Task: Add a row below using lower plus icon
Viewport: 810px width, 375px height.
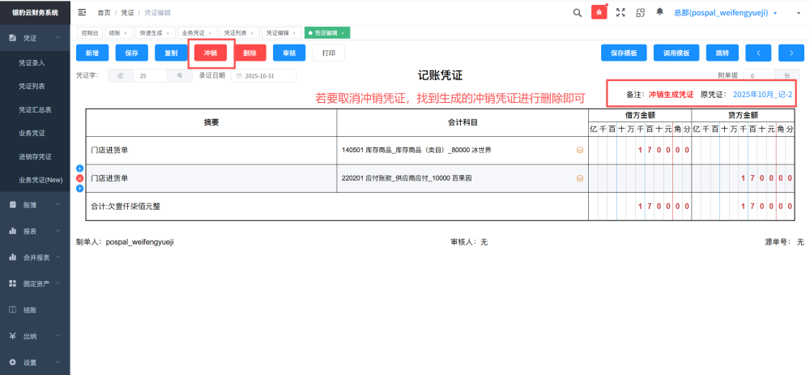Action: click(80, 189)
